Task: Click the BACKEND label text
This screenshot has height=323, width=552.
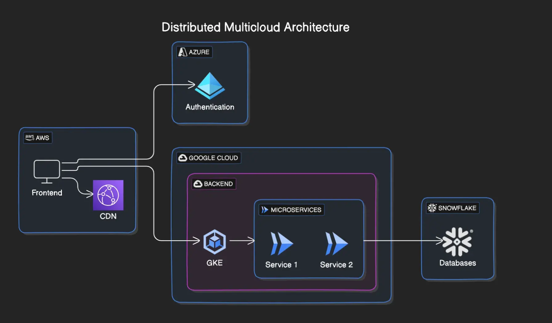Action: tap(218, 184)
